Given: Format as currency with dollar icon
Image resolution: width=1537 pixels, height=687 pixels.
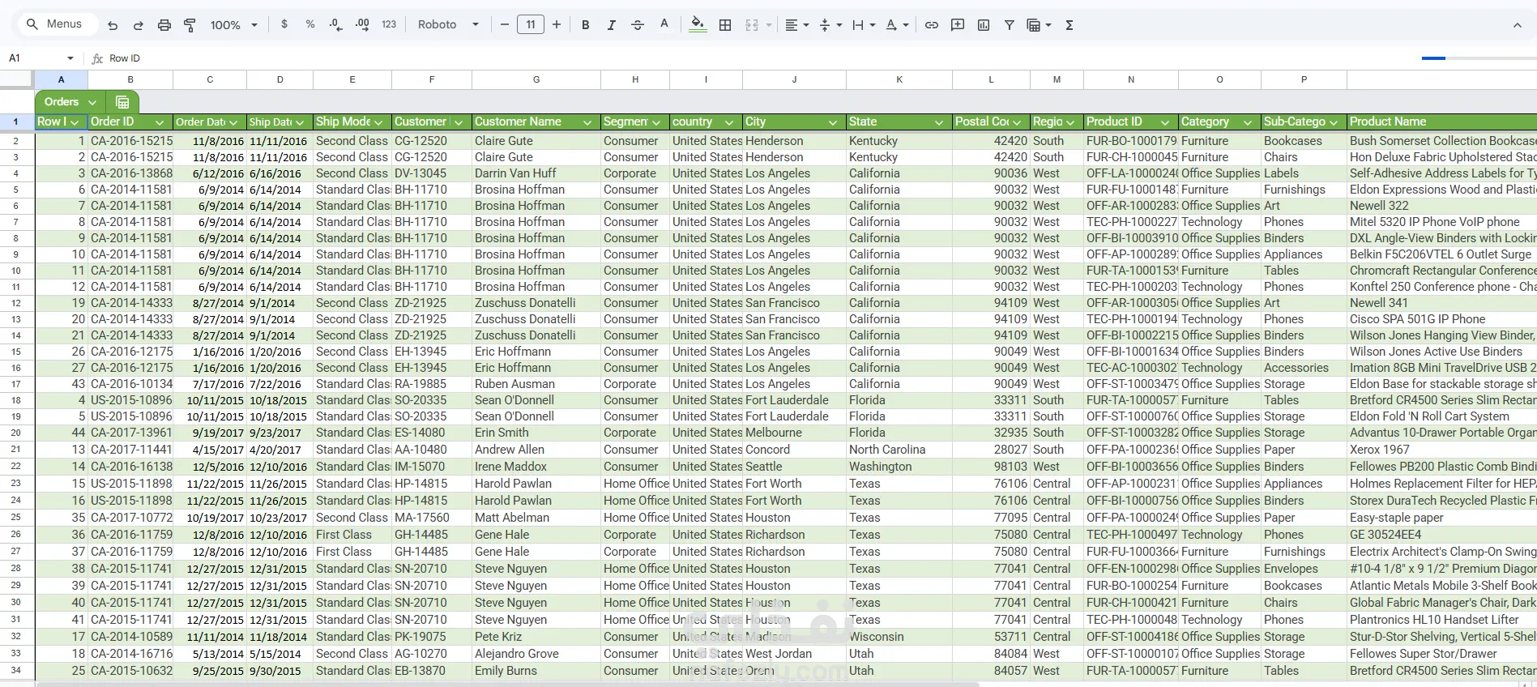Looking at the screenshot, I should 284,24.
